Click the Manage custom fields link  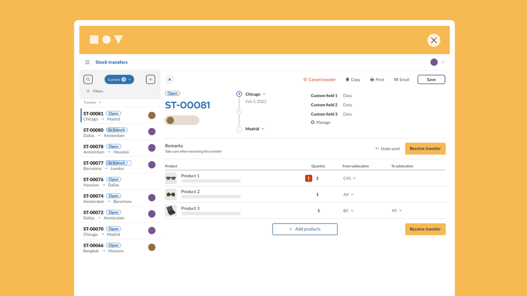[321, 123]
